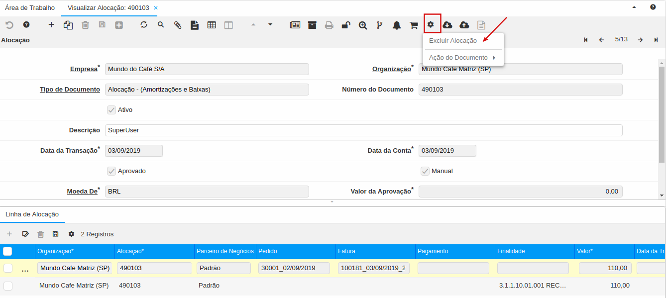Toggle the Ativo checkbox

[111, 110]
